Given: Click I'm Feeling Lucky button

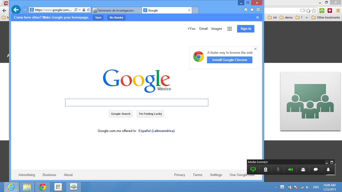Looking at the screenshot, I should pos(150,114).
